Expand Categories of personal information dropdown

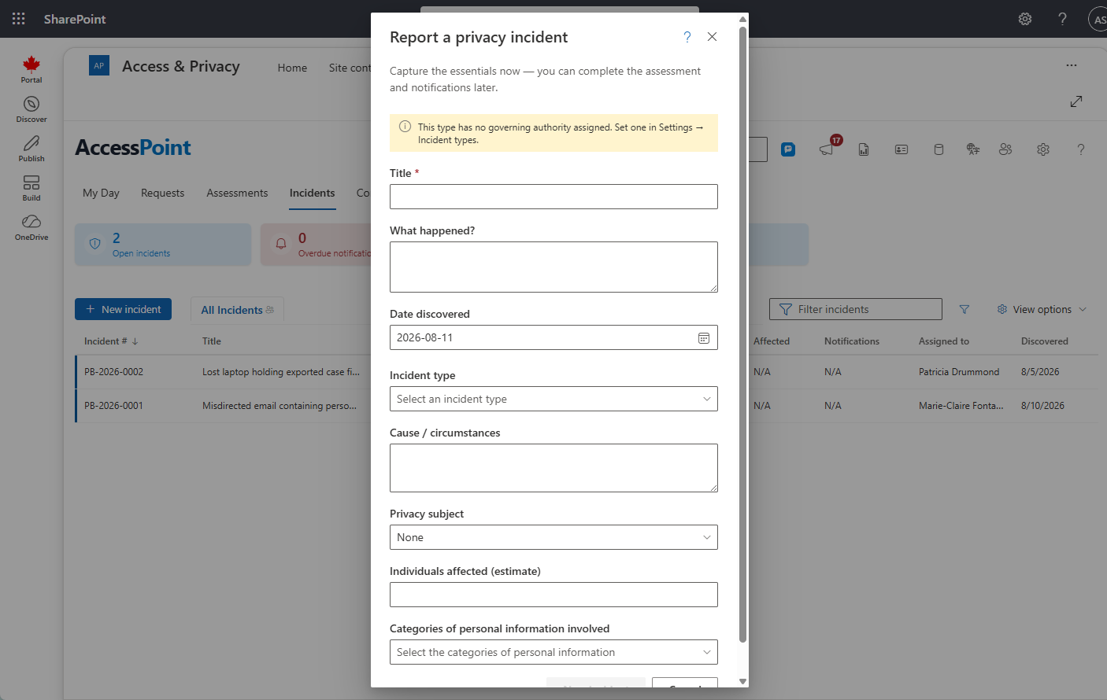(553, 652)
